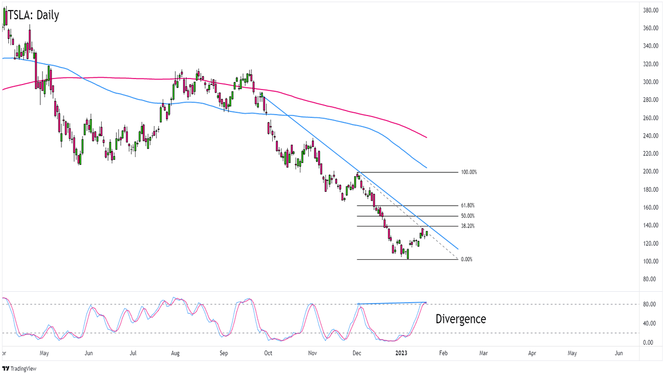Viewport: 664px width, 373px height.
Task: Select the 100.00% Fibonacci level label
Action: click(x=468, y=172)
